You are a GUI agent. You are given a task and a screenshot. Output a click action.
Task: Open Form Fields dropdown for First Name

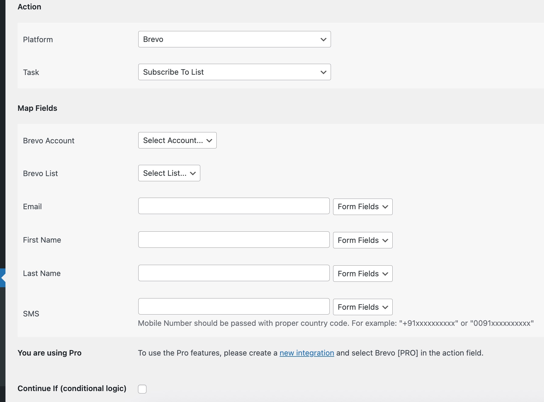(x=363, y=240)
